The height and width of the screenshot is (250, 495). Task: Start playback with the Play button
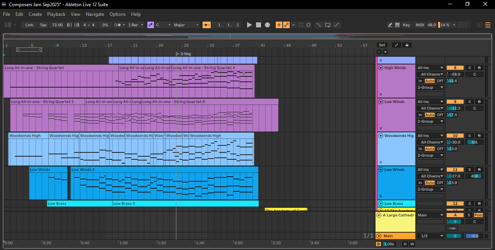pos(249,25)
